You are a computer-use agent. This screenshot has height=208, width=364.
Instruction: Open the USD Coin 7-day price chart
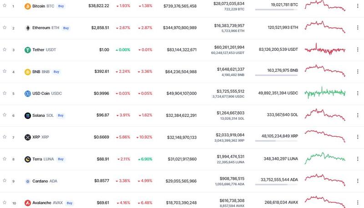325,92
